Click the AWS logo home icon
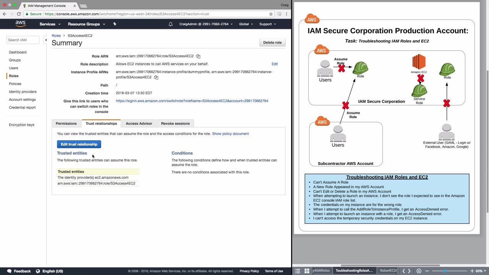Viewport: 489px width, 275px height. click(x=20, y=24)
